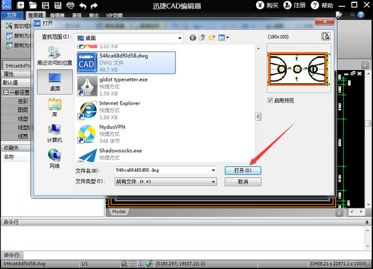This screenshot has height=269, width=373.
Task: Toggle the grid dots icon in the status bar
Action: 132,264
